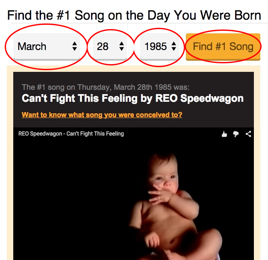Play the video by clicking the baby
The image size is (268, 260).
pos(171,201)
